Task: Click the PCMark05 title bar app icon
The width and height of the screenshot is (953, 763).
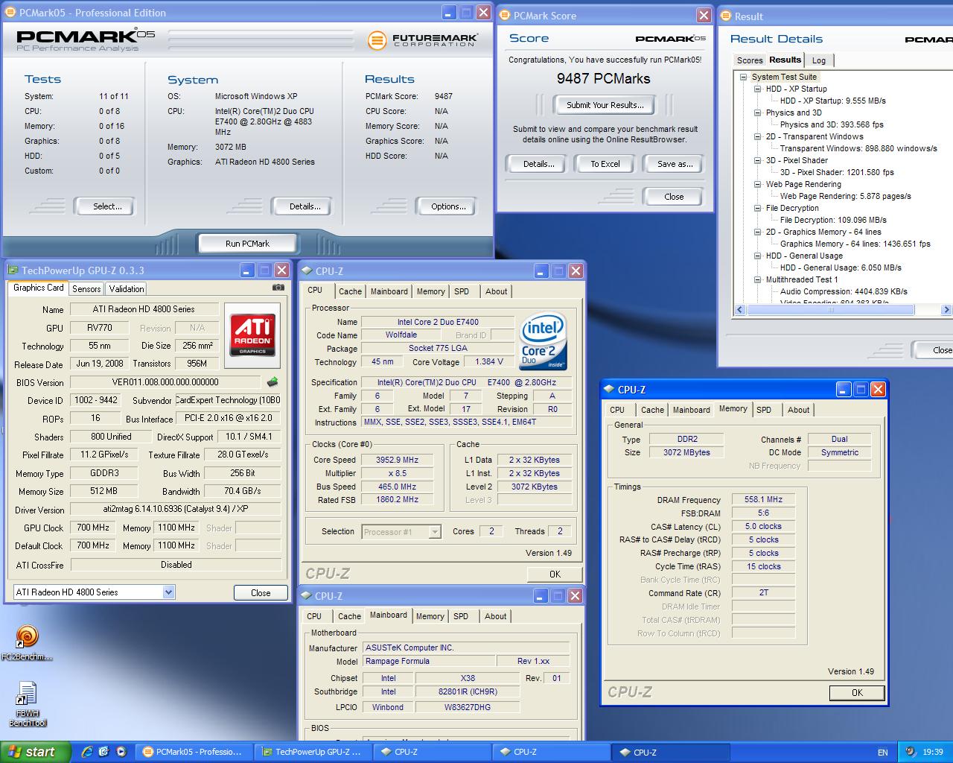Action: coord(11,13)
